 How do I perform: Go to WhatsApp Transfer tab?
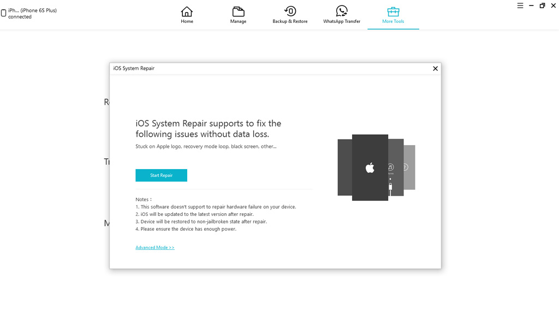pyautogui.click(x=342, y=15)
